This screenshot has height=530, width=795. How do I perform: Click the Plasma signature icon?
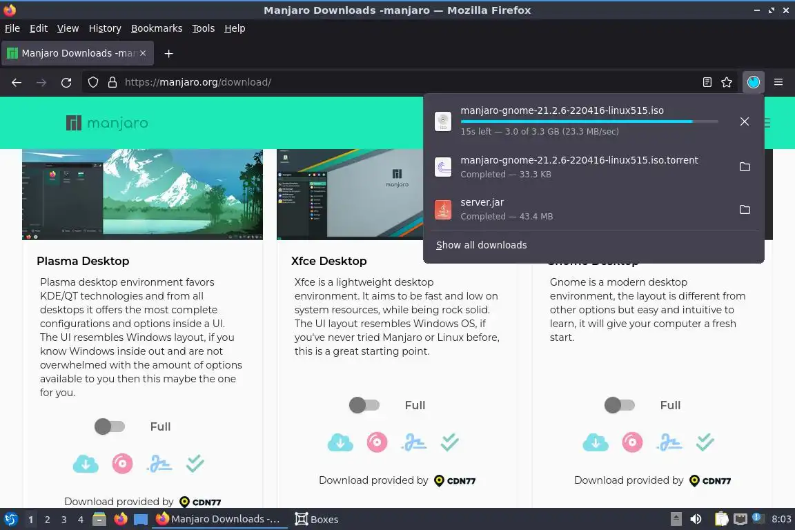coord(159,464)
